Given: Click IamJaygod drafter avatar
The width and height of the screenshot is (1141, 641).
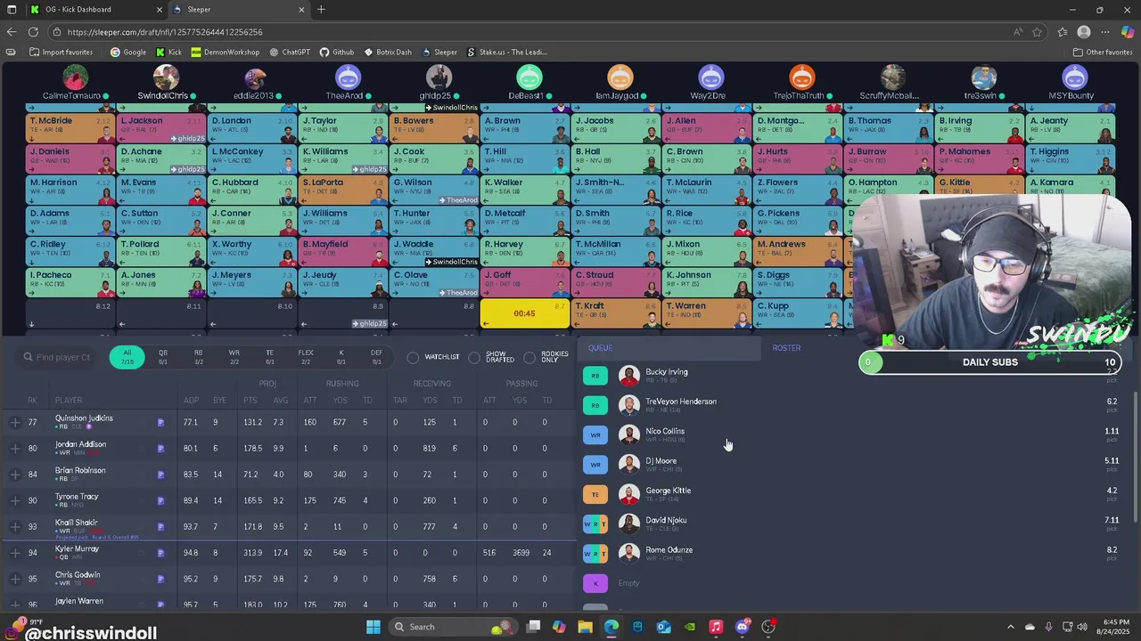Looking at the screenshot, I should pos(620,77).
